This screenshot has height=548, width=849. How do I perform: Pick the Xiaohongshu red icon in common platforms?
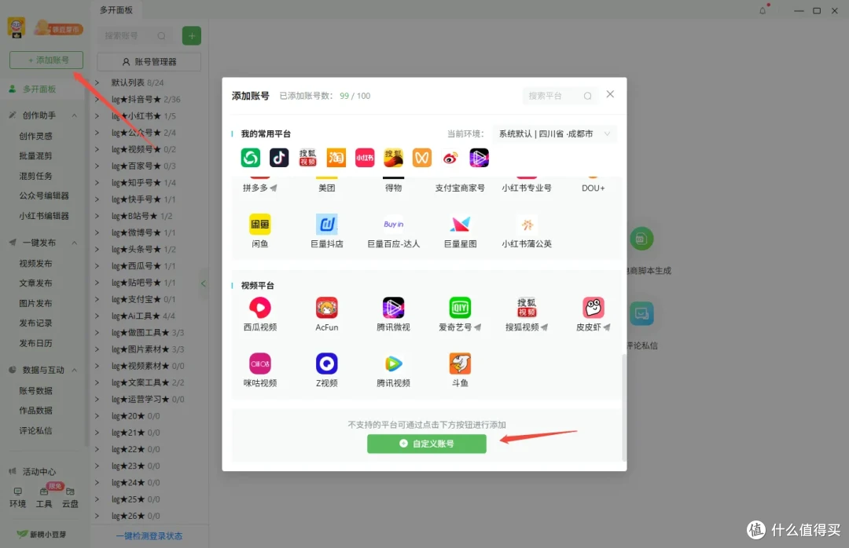(365, 158)
